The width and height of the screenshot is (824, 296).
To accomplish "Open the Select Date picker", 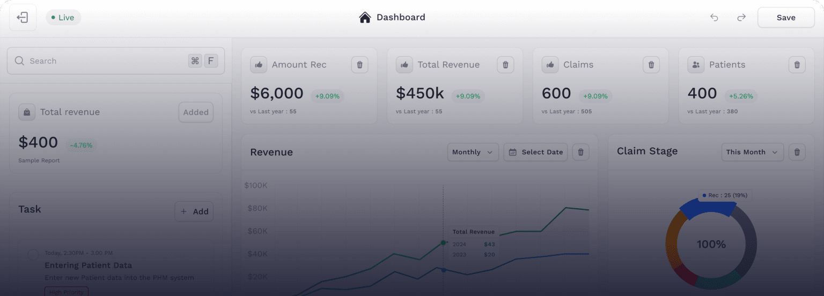I will [535, 152].
